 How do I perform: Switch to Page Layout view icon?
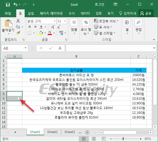[94, 139]
